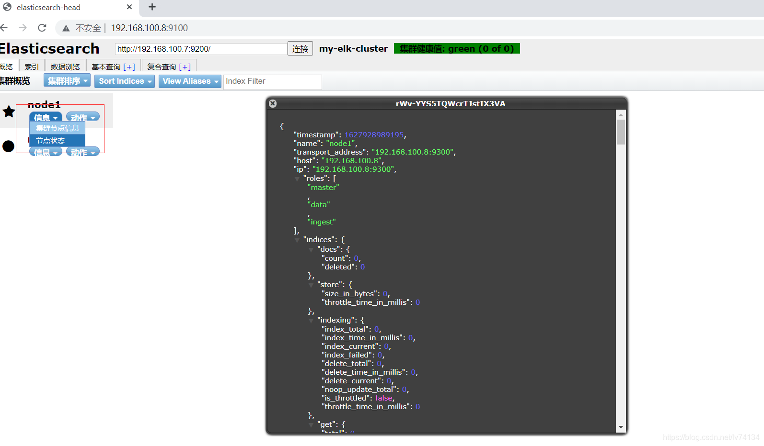This screenshot has width=764, height=446.
Task: Open the 复合查询 tab
Action: (x=169, y=67)
